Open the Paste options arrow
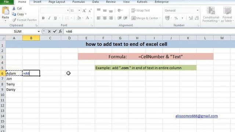Image resolution: width=235 pixels, height=132 pixels. [x=6, y=21]
